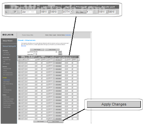Click the More Info link

click(x=24, y=46)
